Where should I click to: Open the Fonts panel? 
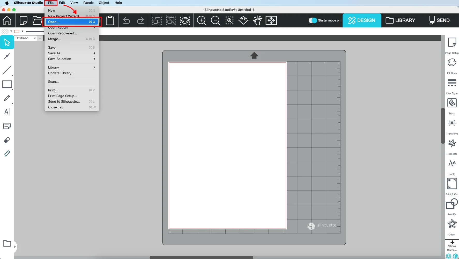coord(452,164)
